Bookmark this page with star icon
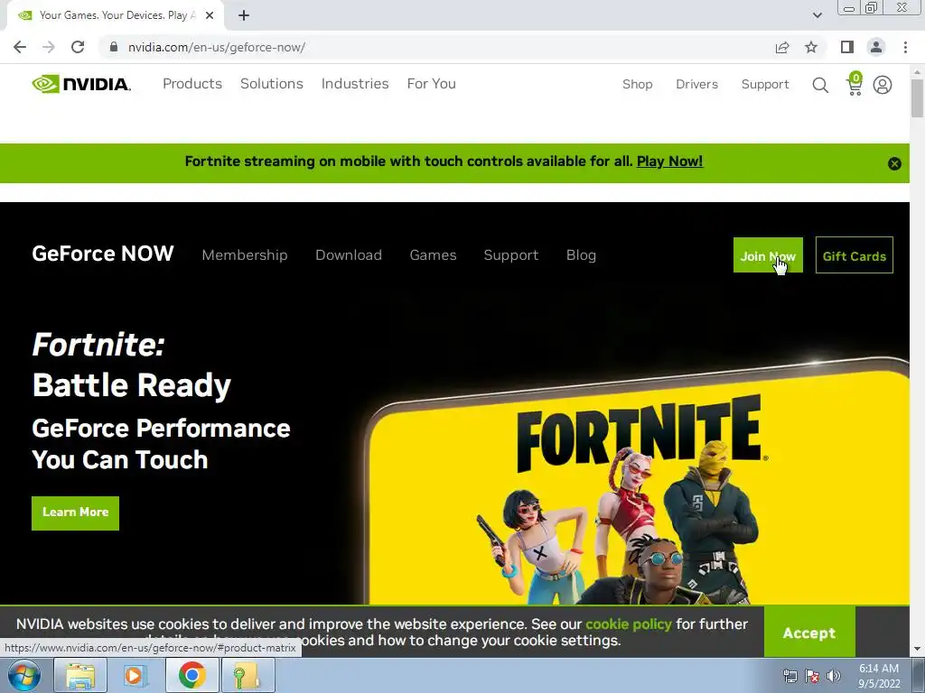The height and width of the screenshot is (693, 925). coord(811,47)
